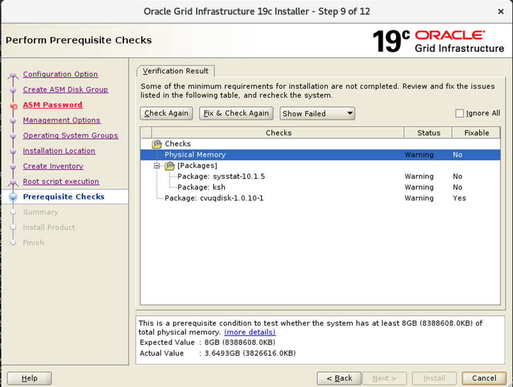The image size is (513, 387).
Task: Collapse the [Packages] tree node
Action: [157, 165]
